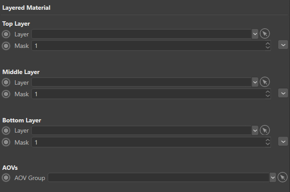Viewport: 290px width, 192px height.
Task: Toggle the Top Layer's Layer connection dot
Action: point(6,34)
